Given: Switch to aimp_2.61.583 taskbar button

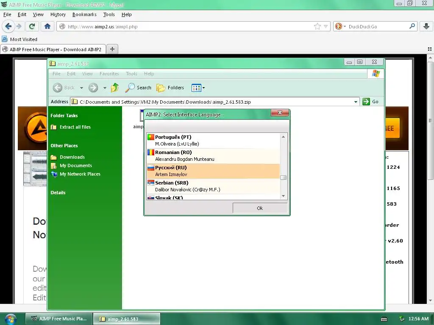Looking at the screenshot, I should (126, 319).
